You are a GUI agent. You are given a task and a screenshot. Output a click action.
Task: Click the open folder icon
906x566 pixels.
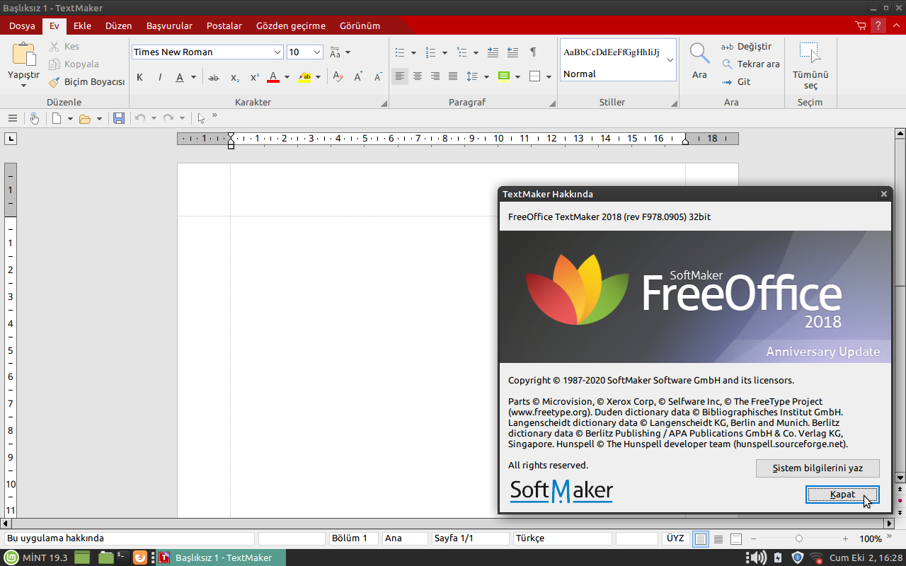pos(85,118)
